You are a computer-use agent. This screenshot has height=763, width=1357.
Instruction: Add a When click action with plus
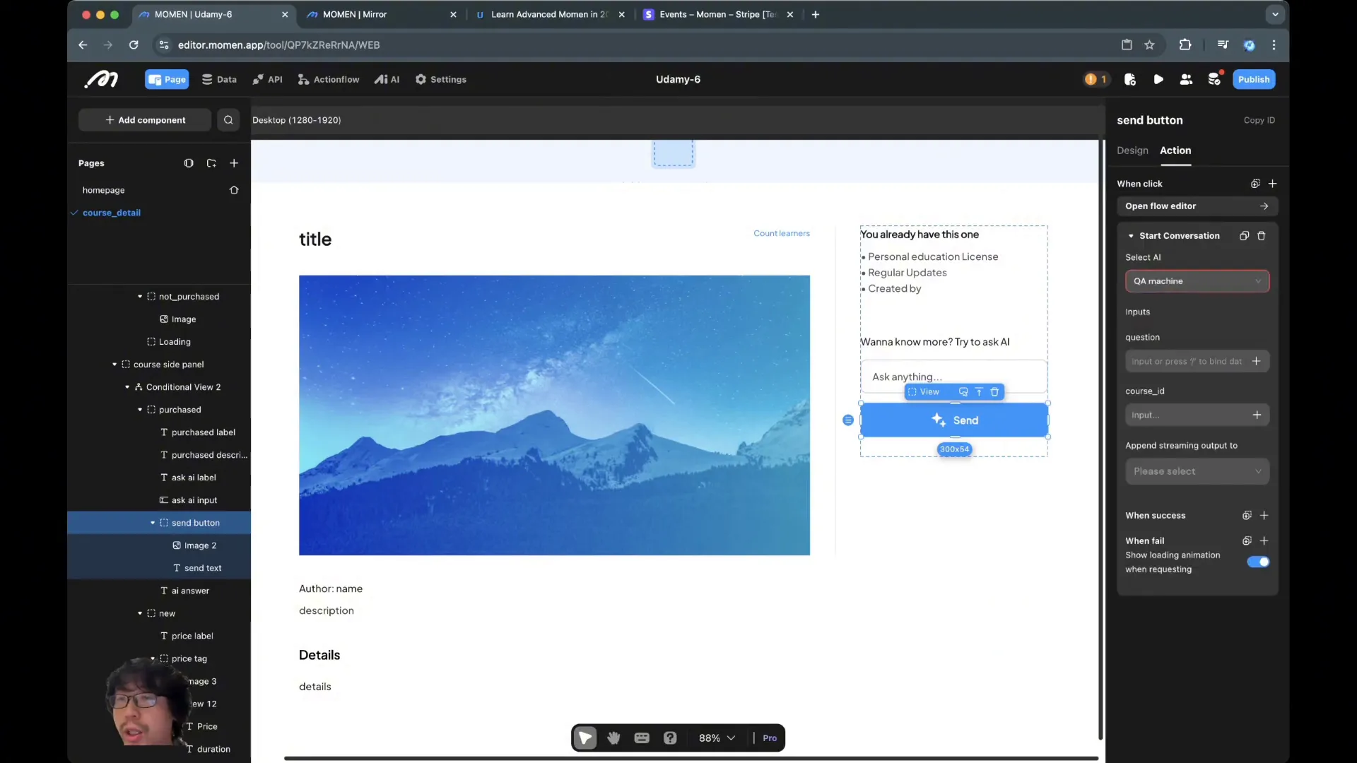tap(1272, 184)
